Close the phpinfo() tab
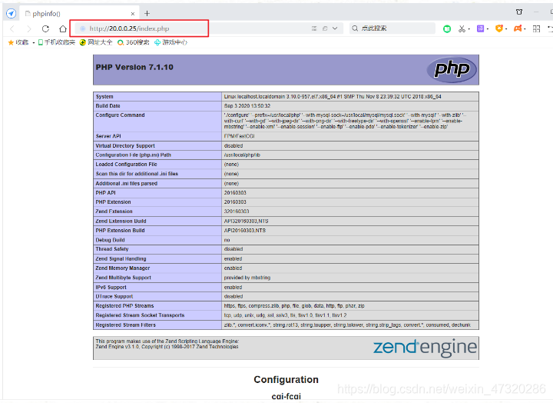The width and height of the screenshot is (553, 403). pyautogui.click(x=133, y=14)
